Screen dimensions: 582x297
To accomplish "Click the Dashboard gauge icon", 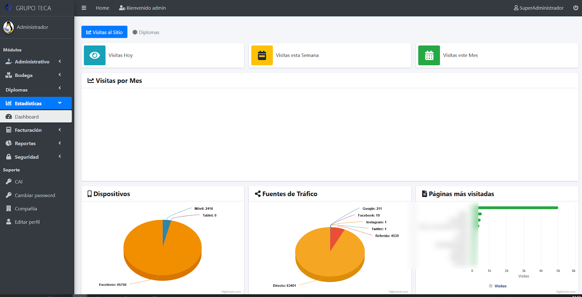I will [9, 117].
